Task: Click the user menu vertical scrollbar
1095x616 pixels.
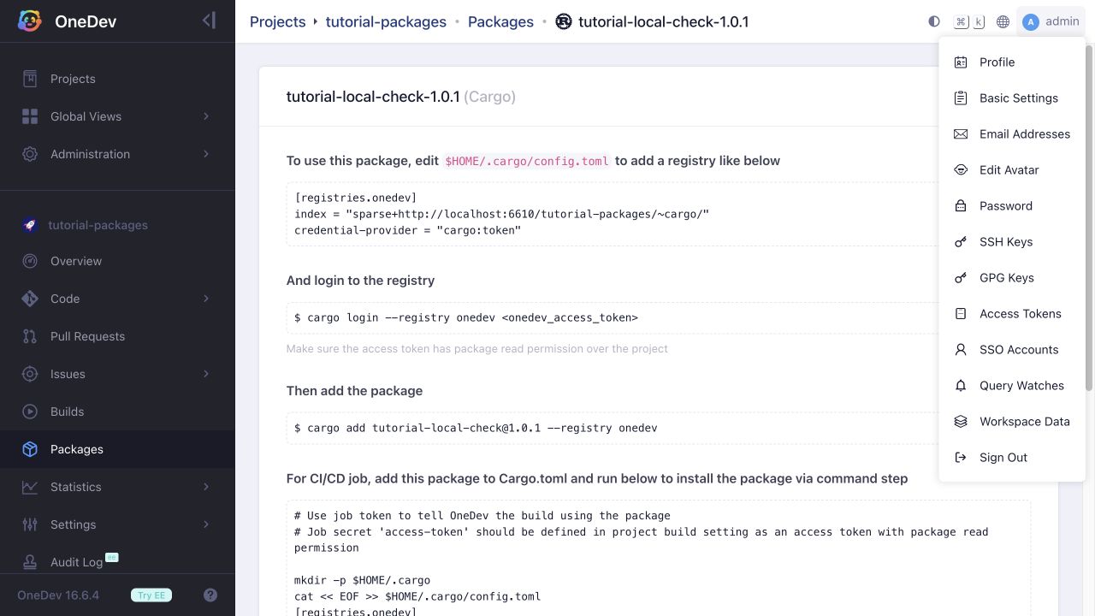Action: click(1089, 218)
